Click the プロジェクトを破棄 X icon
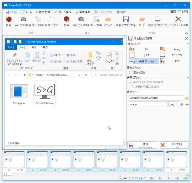Viewport: 192px width, 183px height. tap(178, 20)
